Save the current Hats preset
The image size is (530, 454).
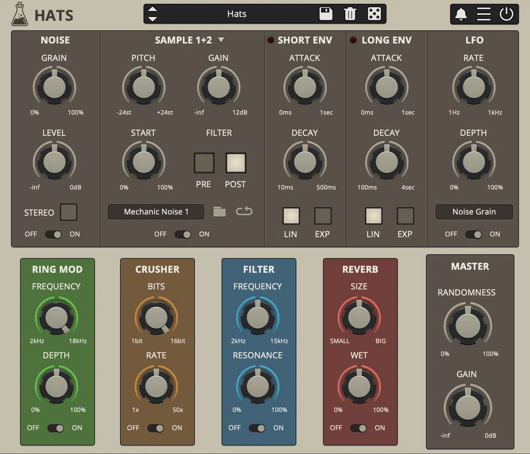click(x=326, y=14)
